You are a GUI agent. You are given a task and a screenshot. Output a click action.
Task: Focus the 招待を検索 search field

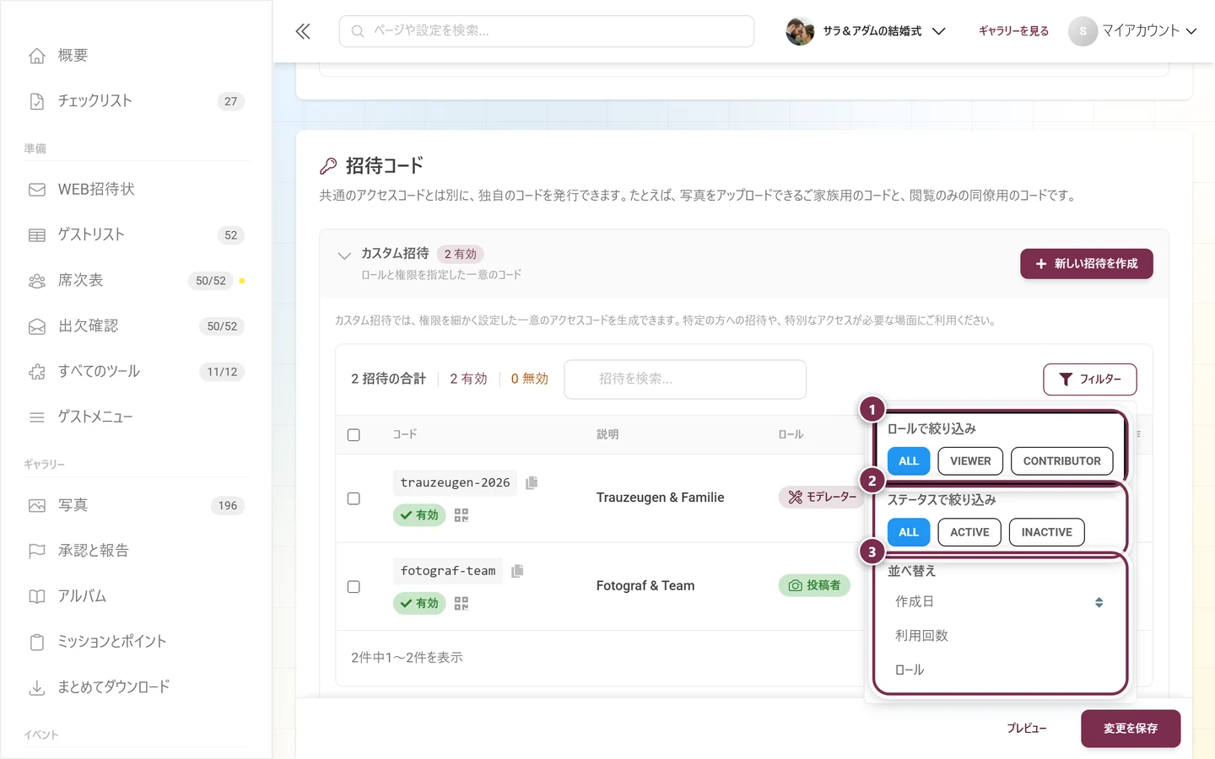(685, 379)
